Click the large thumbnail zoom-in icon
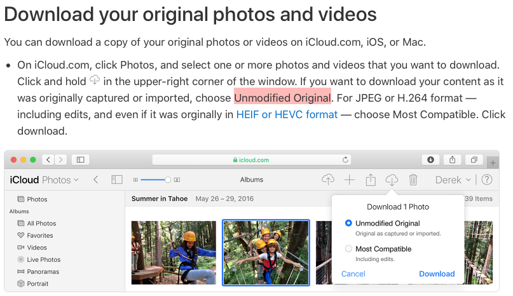The image size is (513, 296). [177, 180]
